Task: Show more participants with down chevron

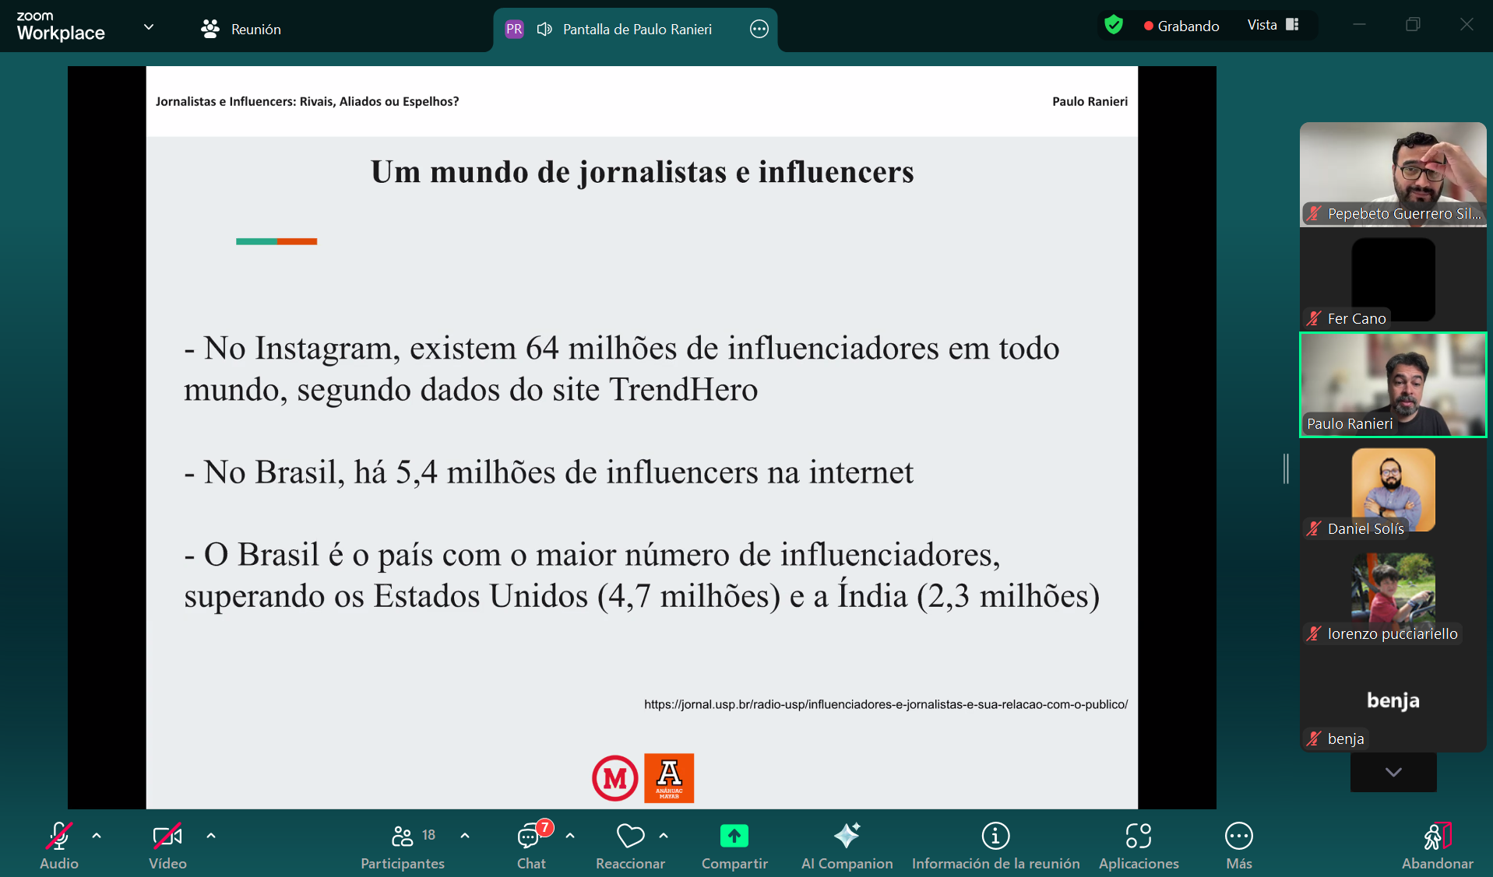Action: point(1393,772)
